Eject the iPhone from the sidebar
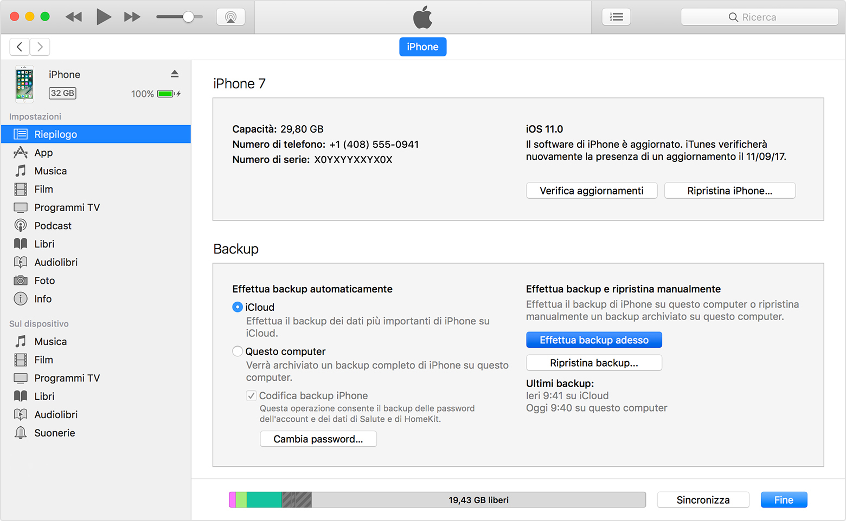Screen dimensions: 846x521 pos(175,74)
